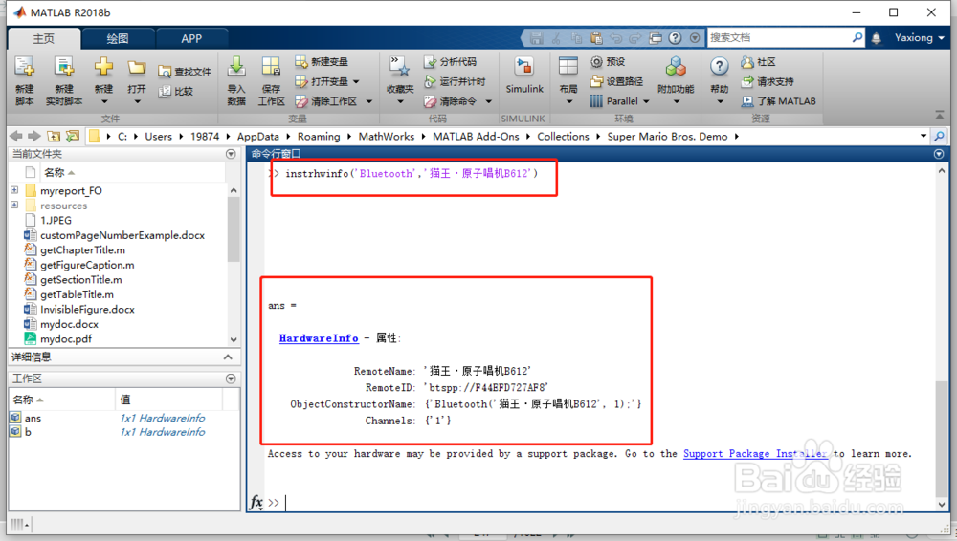Image resolution: width=957 pixels, height=541 pixels.
Task: Select workspace variable b
Action: point(28,432)
